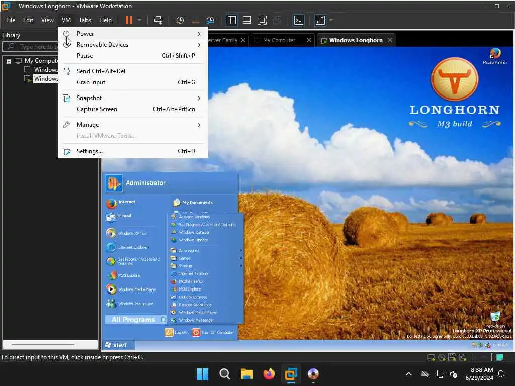515x386 pixels.
Task: Expand the Manage submenu
Action: pyautogui.click(x=133, y=125)
